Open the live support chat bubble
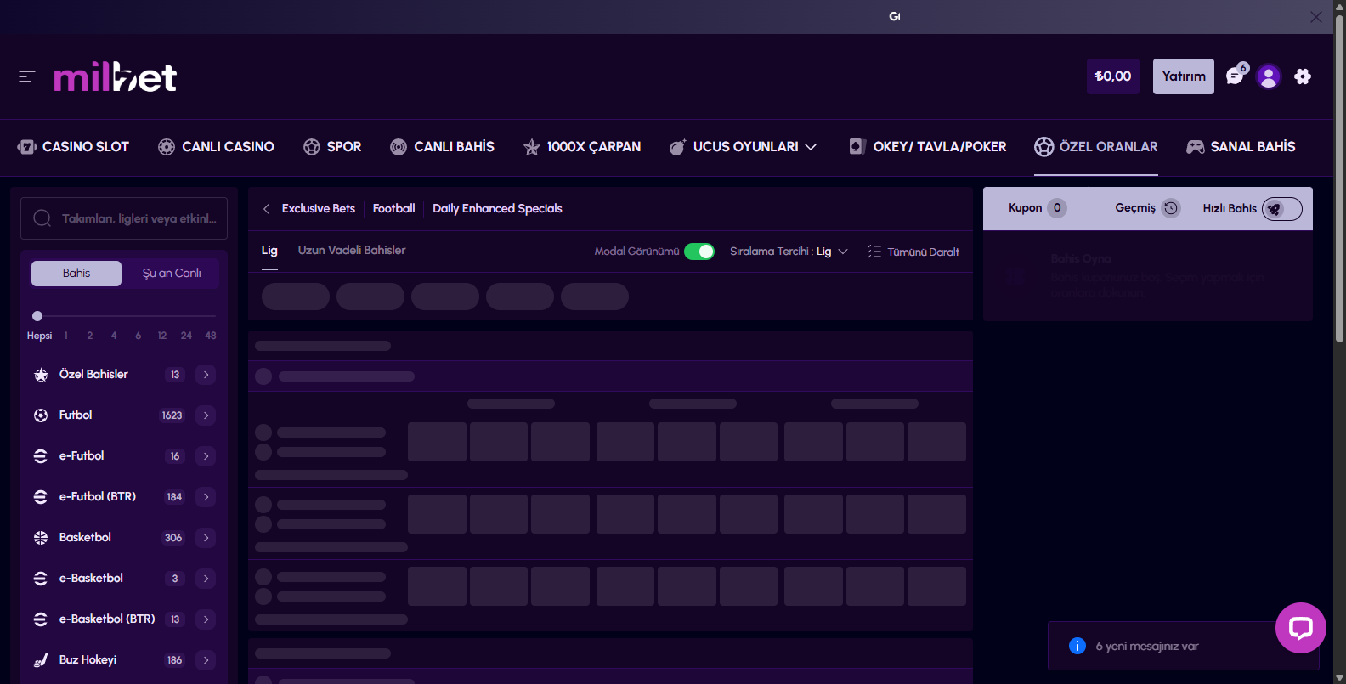1346x684 pixels. tap(1301, 628)
